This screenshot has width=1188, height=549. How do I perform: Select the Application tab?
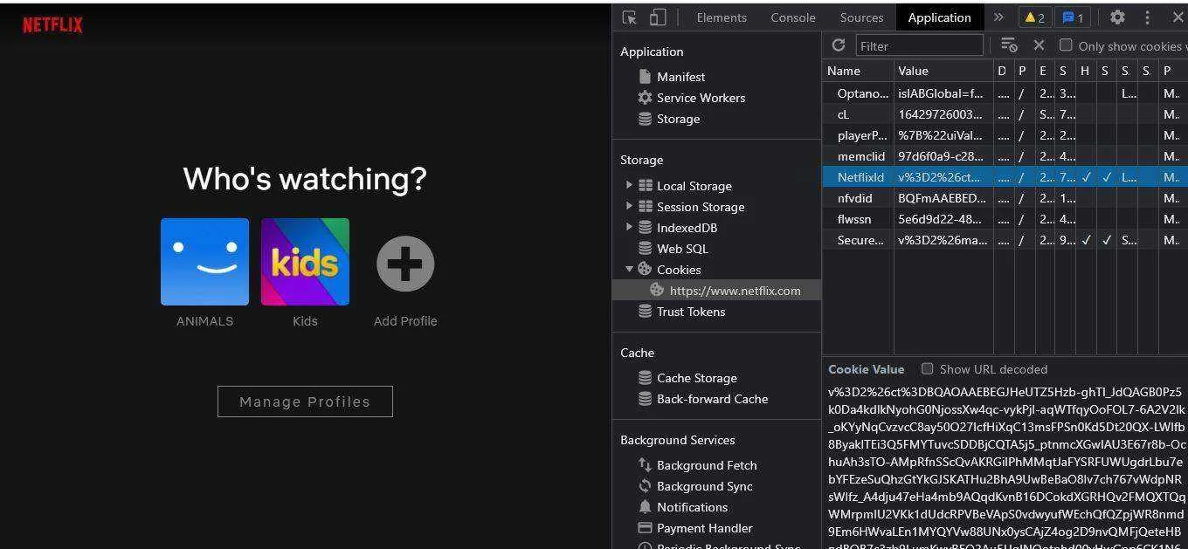point(940,17)
